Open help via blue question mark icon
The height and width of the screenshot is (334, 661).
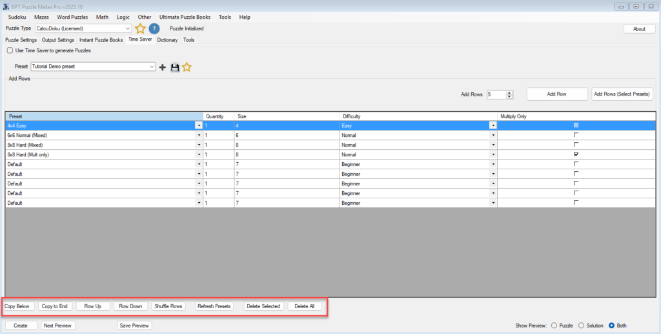(154, 28)
